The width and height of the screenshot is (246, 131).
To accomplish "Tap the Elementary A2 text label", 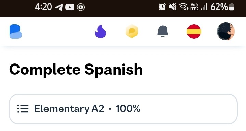I will pyautogui.click(x=69, y=109).
